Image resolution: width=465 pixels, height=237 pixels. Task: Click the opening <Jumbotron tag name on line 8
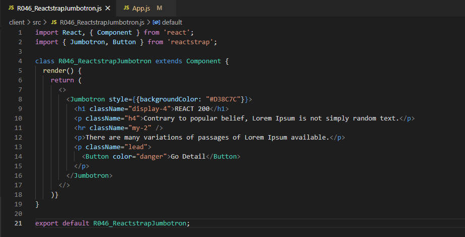click(88, 99)
